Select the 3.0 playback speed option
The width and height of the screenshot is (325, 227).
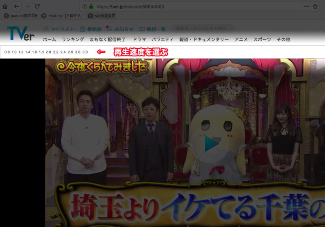tap(85, 52)
